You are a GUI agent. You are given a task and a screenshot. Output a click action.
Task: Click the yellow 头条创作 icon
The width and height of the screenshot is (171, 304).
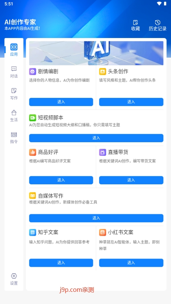click(103, 72)
